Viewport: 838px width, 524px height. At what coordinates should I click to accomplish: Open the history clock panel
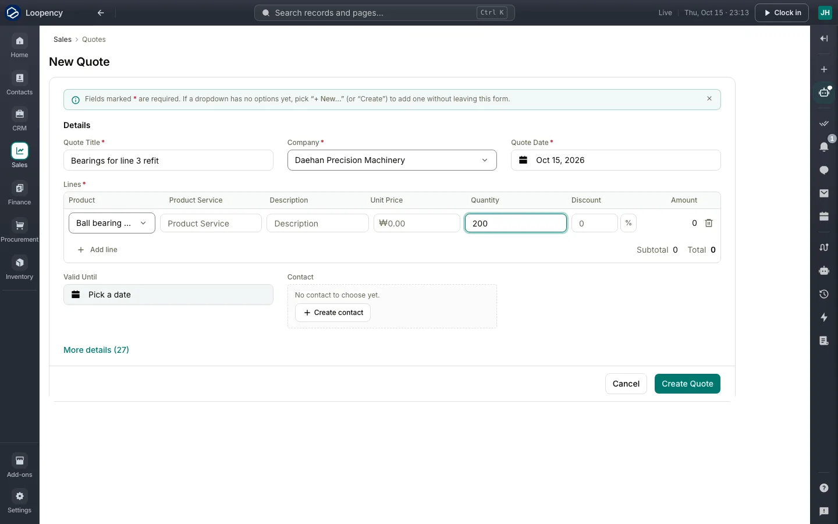pyautogui.click(x=824, y=294)
